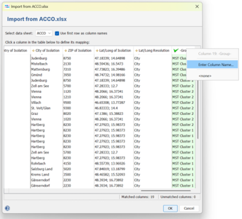This screenshot has width=242, height=219.
Task: Click the MST Cluster cell in Krems Land row
Action: coord(183,174)
